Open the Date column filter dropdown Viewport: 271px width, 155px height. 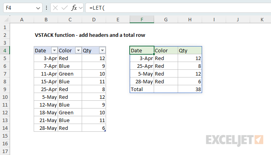tap(54, 50)
